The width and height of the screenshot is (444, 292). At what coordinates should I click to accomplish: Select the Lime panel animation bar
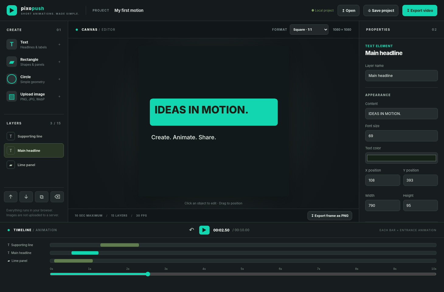pos(73,261)
